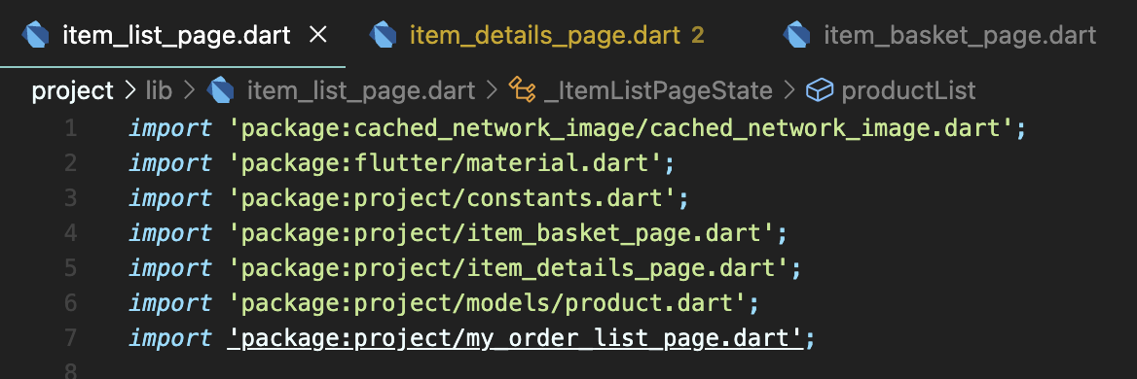This screenshot has height=379, width=1137.
Task: Expand breadcrumb chevron after 'lib'
Action: 189,90
